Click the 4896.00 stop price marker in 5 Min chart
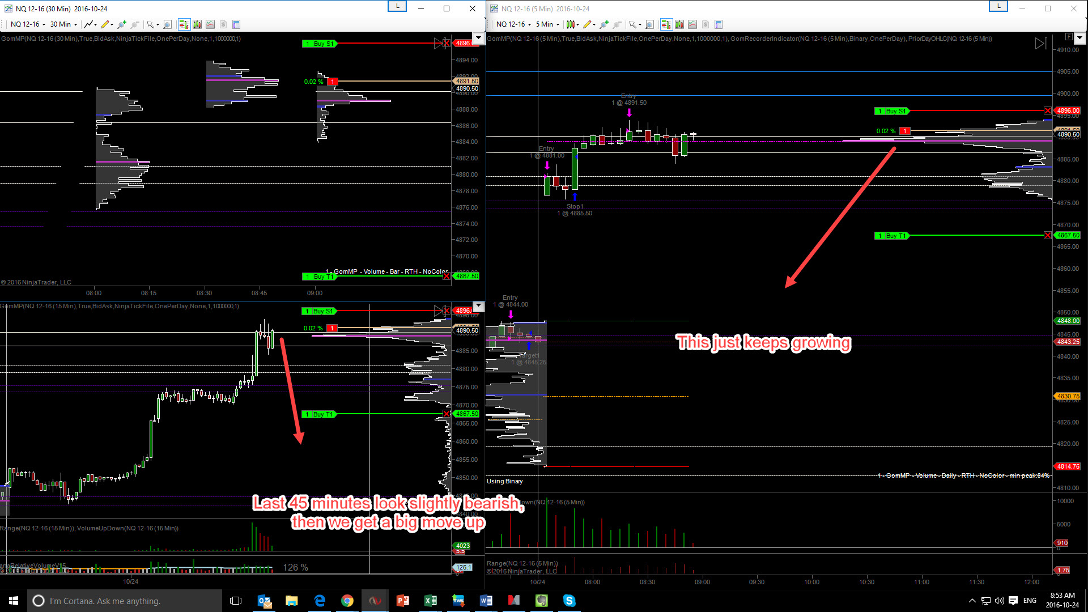1088x612 pixels. click(x=1068, y=111)
